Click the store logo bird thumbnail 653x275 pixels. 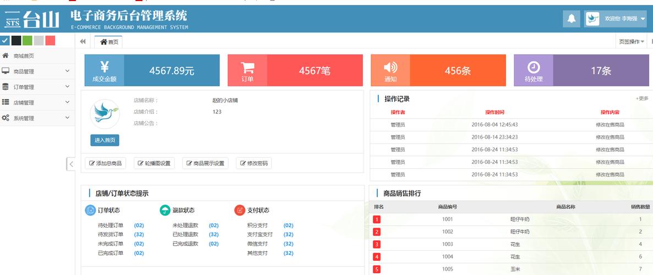click(105, 114)
